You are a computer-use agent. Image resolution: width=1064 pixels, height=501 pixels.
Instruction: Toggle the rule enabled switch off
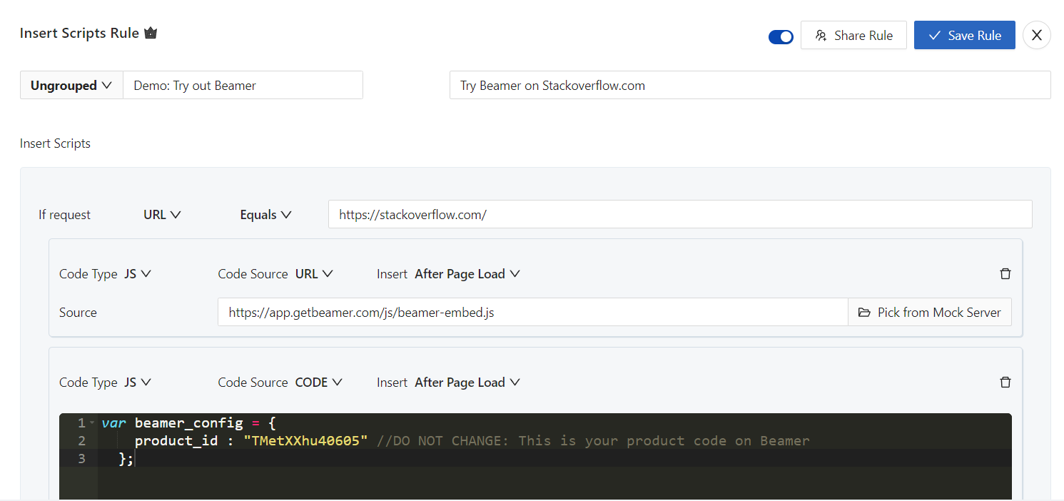tap(781, 36)
